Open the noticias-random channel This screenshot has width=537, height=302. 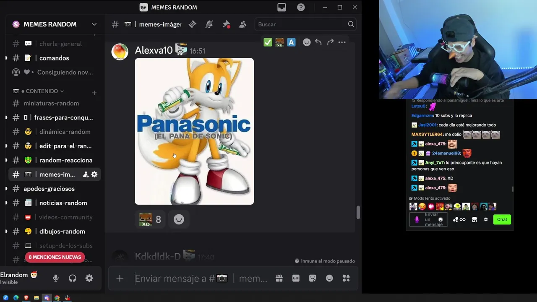(x=55, y=203)
